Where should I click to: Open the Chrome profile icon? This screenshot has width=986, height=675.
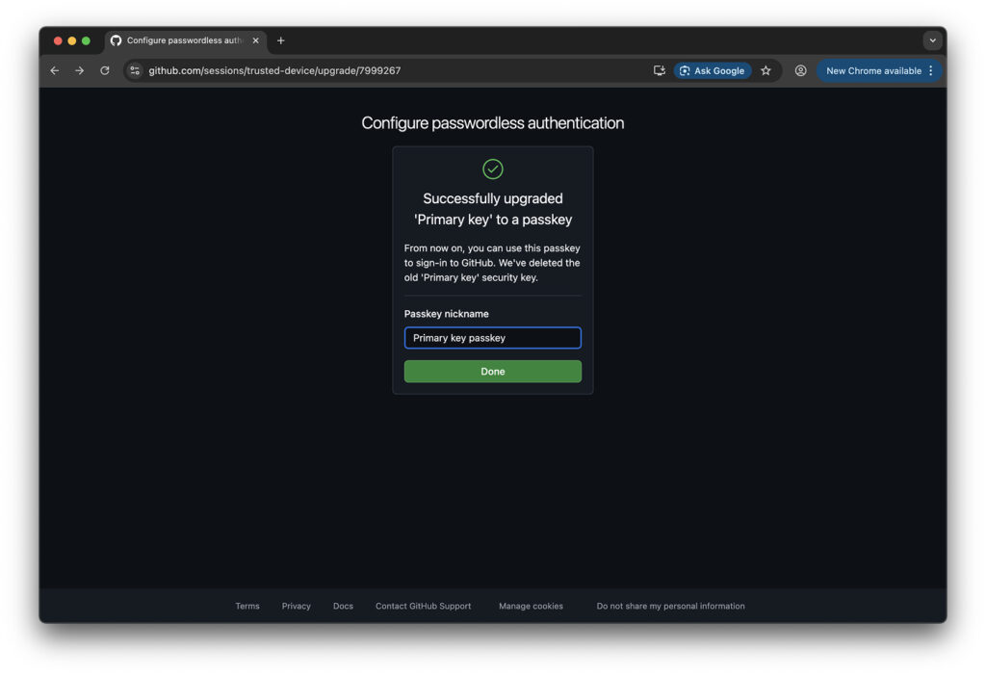click(x=800, y=70)
